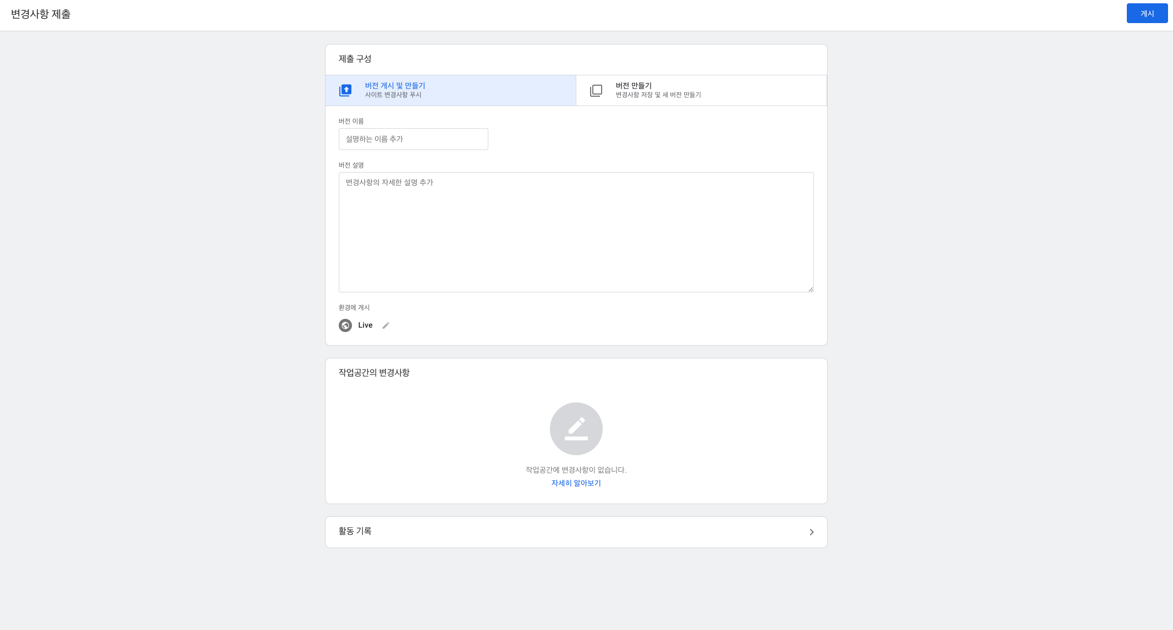This screenshot has height=630, width=1173.
Task: Click the text area resize handle corner
Action: pyautogui.click(x=811, y=289)
